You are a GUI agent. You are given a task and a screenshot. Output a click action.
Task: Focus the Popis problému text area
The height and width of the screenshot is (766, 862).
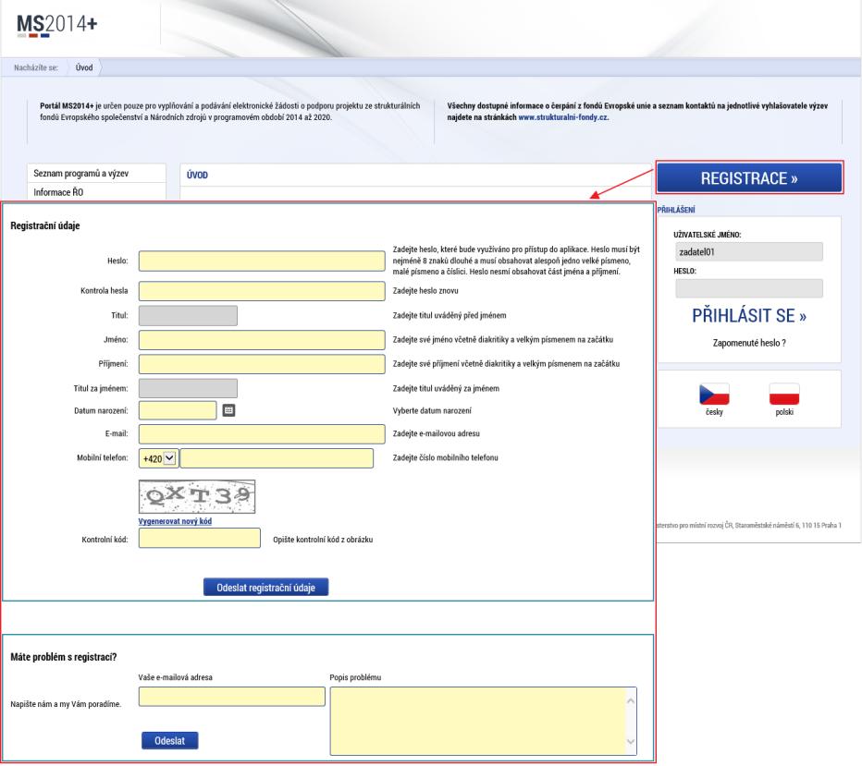click(483, 721)
